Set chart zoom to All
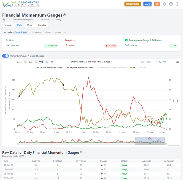183x180 pixels. 52,62
